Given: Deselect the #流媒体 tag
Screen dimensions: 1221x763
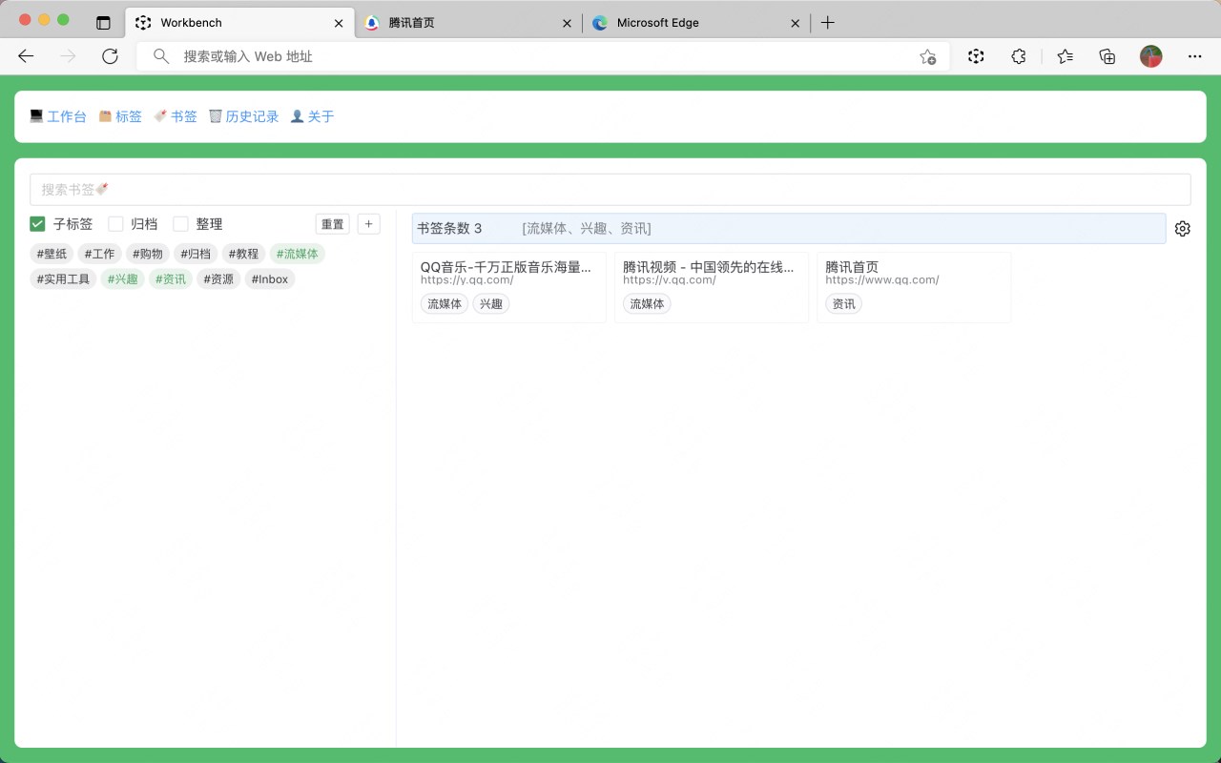Looking at the screenshot, I should tap(298, 254).
